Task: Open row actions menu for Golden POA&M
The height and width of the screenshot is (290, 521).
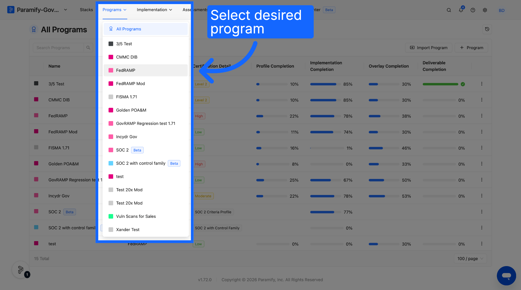Action: [482, 164]
